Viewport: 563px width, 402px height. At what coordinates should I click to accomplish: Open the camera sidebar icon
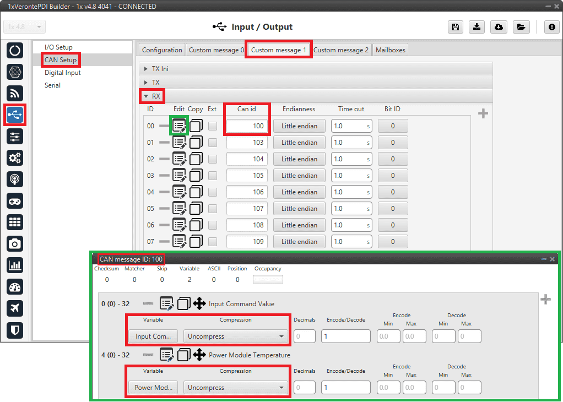[x=15, y=243]
